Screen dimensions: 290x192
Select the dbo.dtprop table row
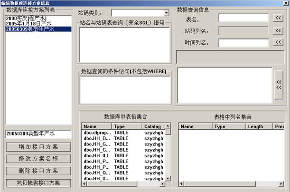(x=96, y=133)
